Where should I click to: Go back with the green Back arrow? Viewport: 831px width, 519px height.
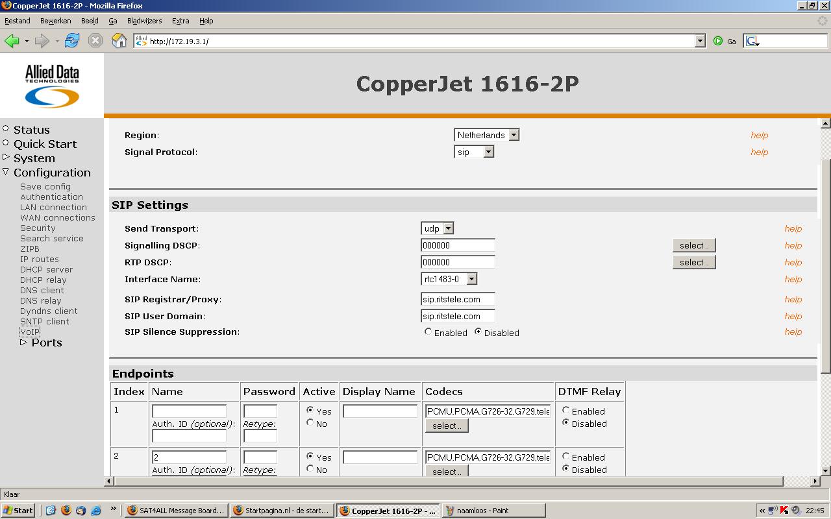(x=12, y=41)
